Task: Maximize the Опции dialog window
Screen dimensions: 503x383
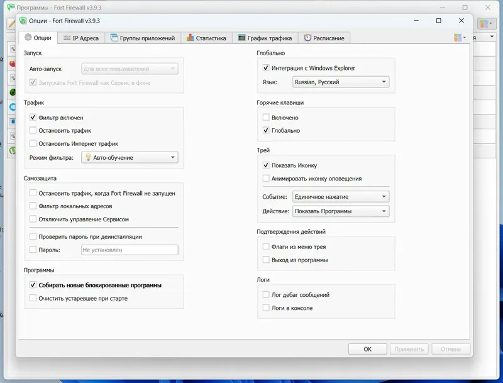Action: 438,21
